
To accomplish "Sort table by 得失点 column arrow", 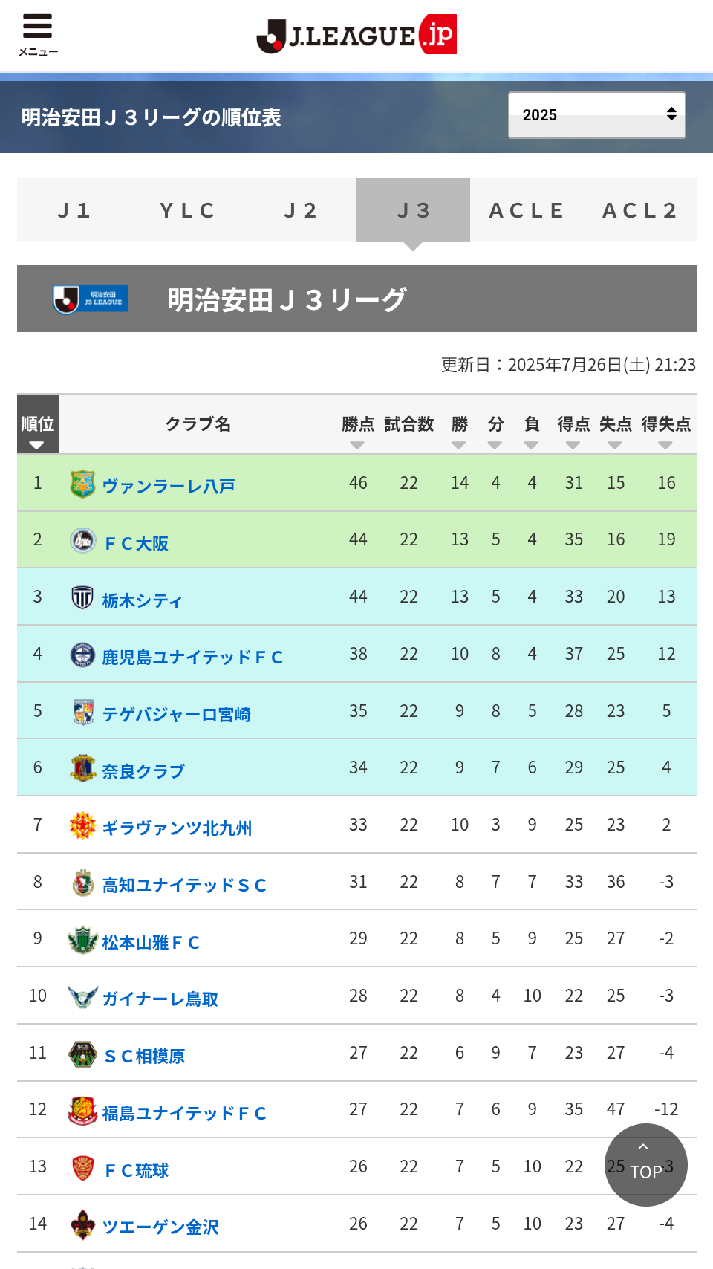I will [665, 445].
